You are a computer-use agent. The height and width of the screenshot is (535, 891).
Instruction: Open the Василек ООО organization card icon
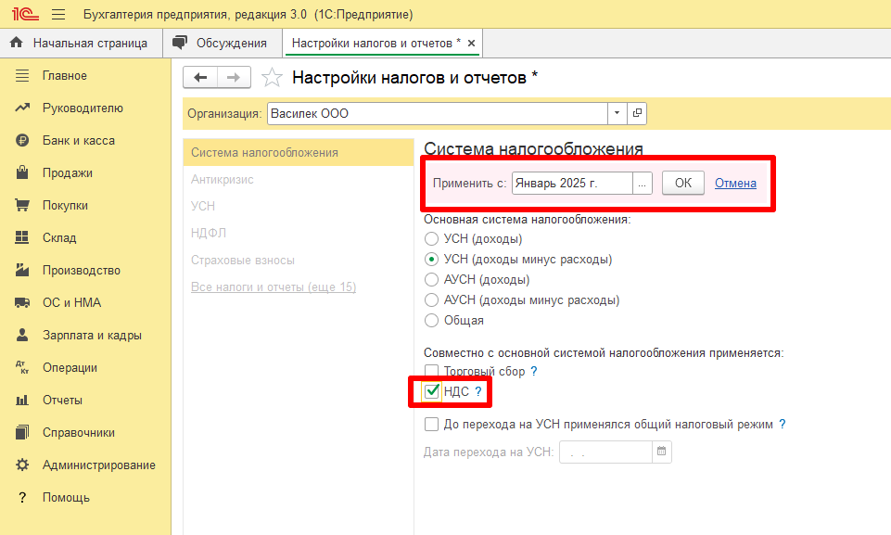[637, 113]
